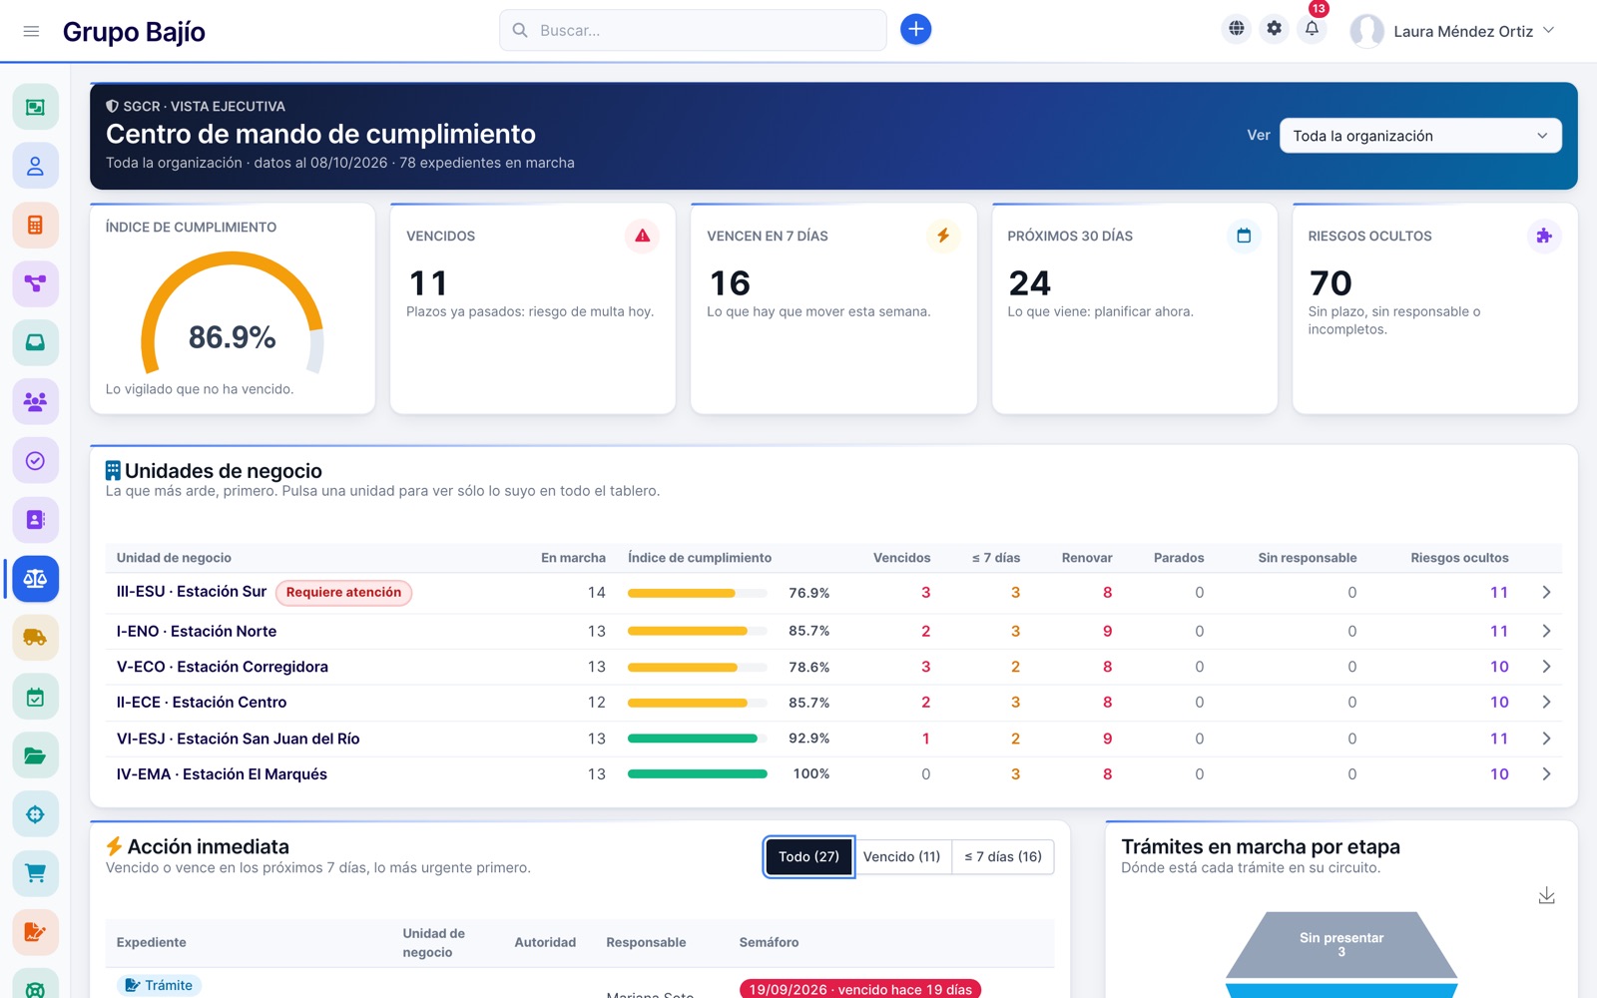Viewport: 1597px width, 998px height.
Task: Open the globe language icon
Action: click(1236, 29)
